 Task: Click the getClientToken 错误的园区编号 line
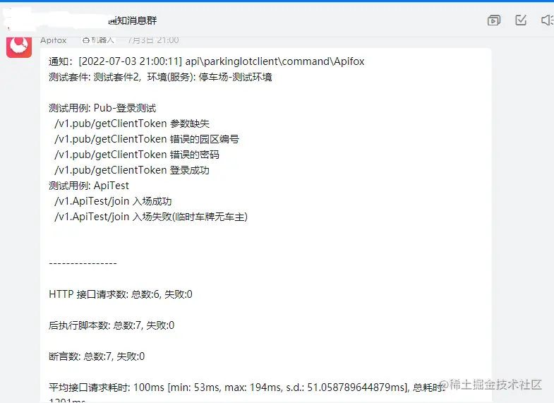click(x=147, y=139)
